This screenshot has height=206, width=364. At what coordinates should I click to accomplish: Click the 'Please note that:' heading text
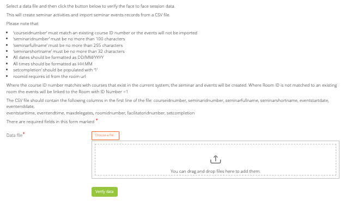(23, 23)
